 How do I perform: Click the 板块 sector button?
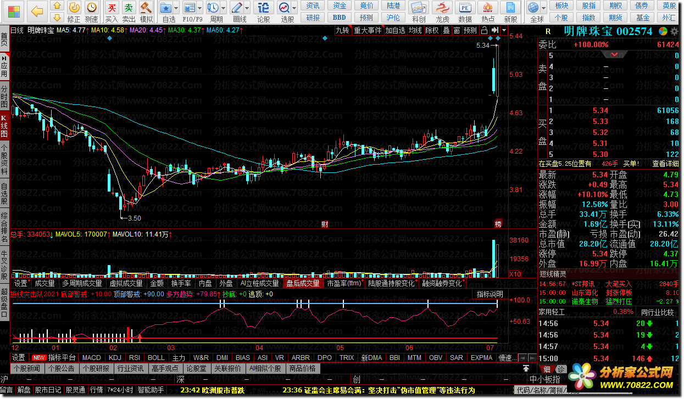click(561, 5)
